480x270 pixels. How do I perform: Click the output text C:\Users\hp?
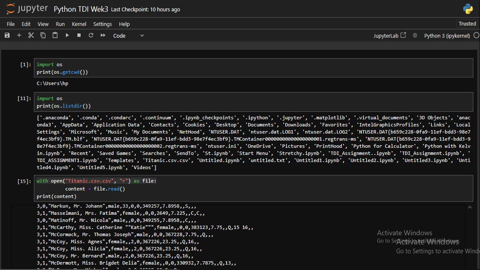coord(52,84)
